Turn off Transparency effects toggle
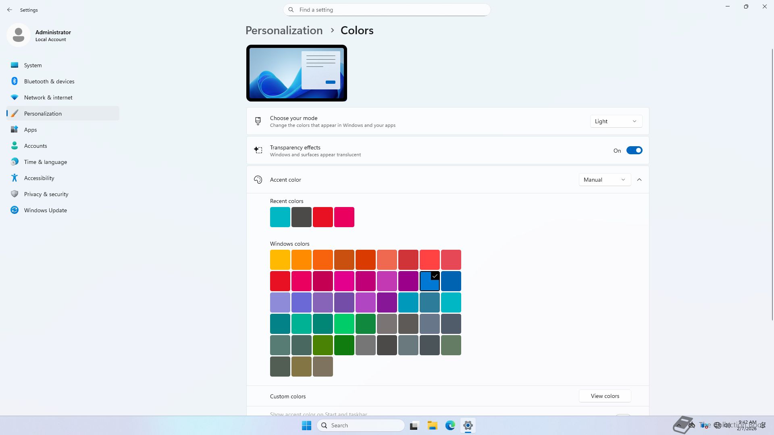The height and width of the screenshot is (435, 774). [634, 151]
